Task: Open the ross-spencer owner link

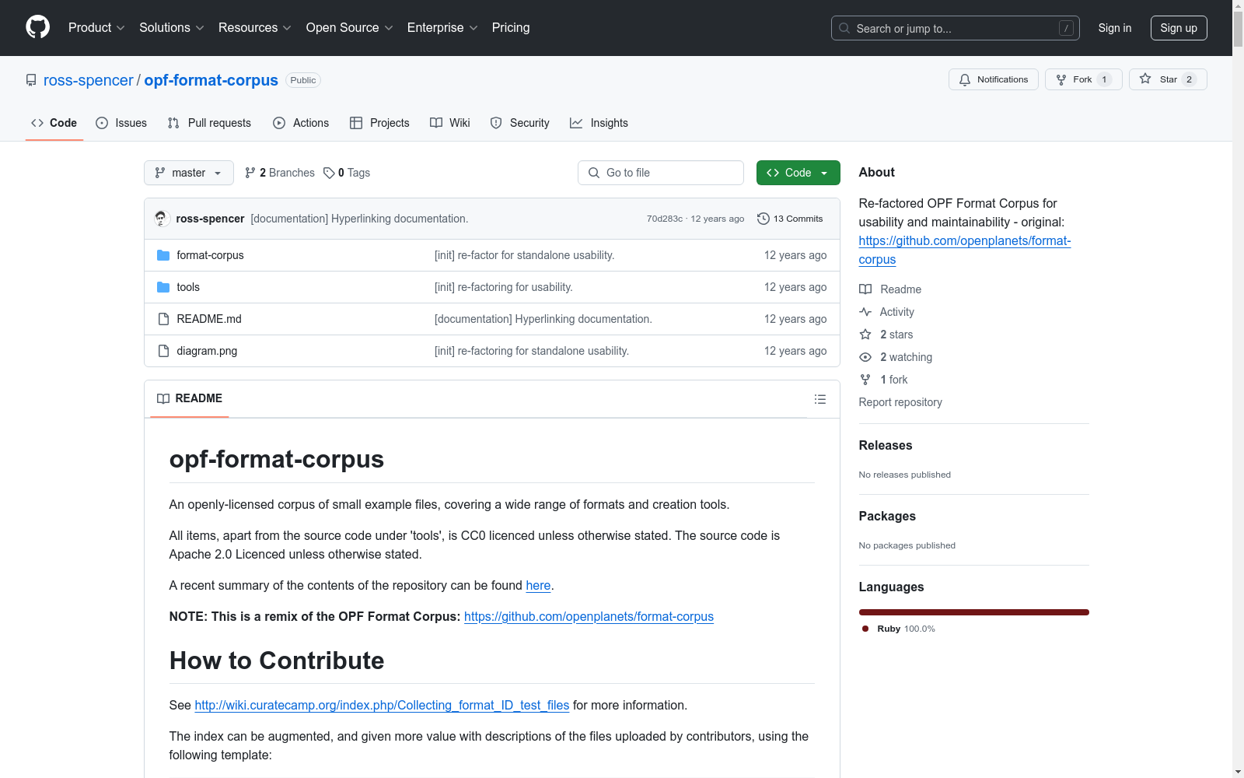Action: point(89,80)
